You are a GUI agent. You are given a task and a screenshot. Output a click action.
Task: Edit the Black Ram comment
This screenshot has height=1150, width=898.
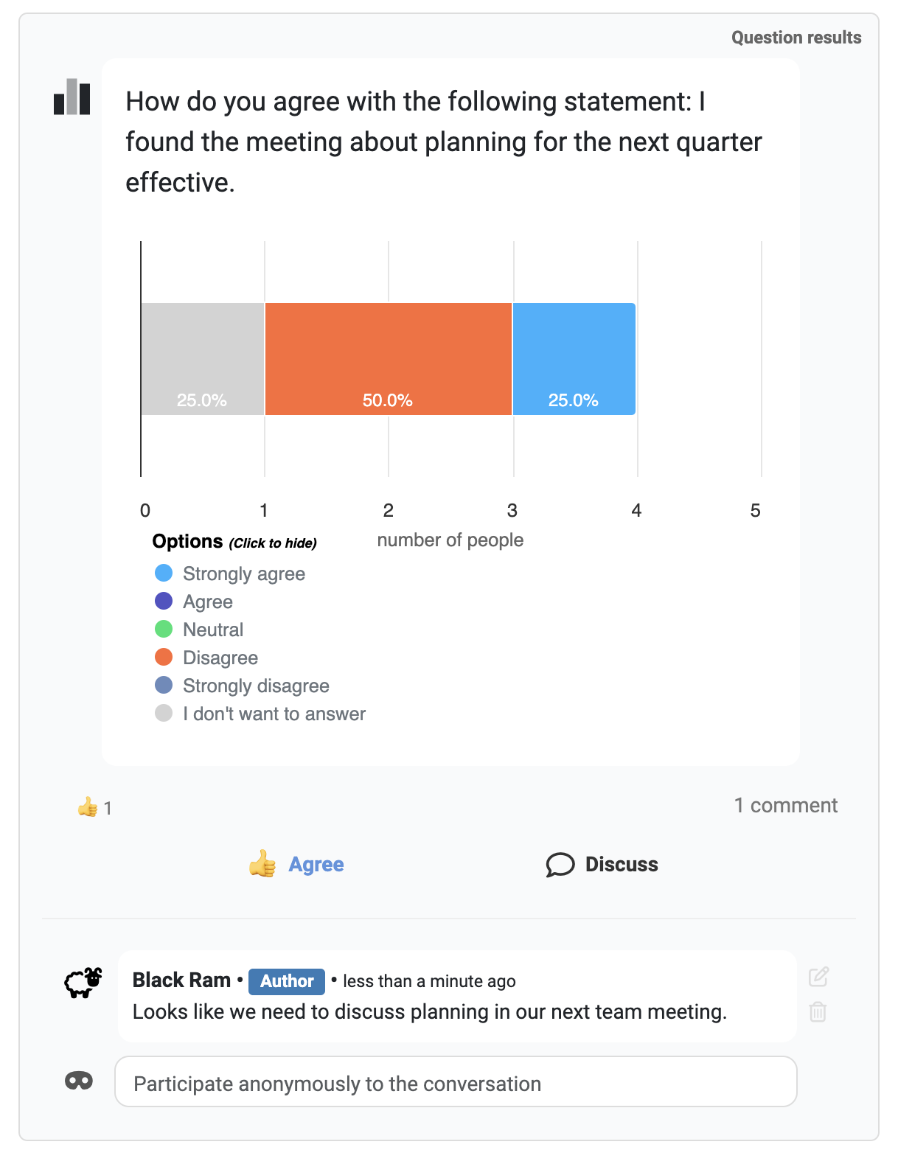pos(818,977)
